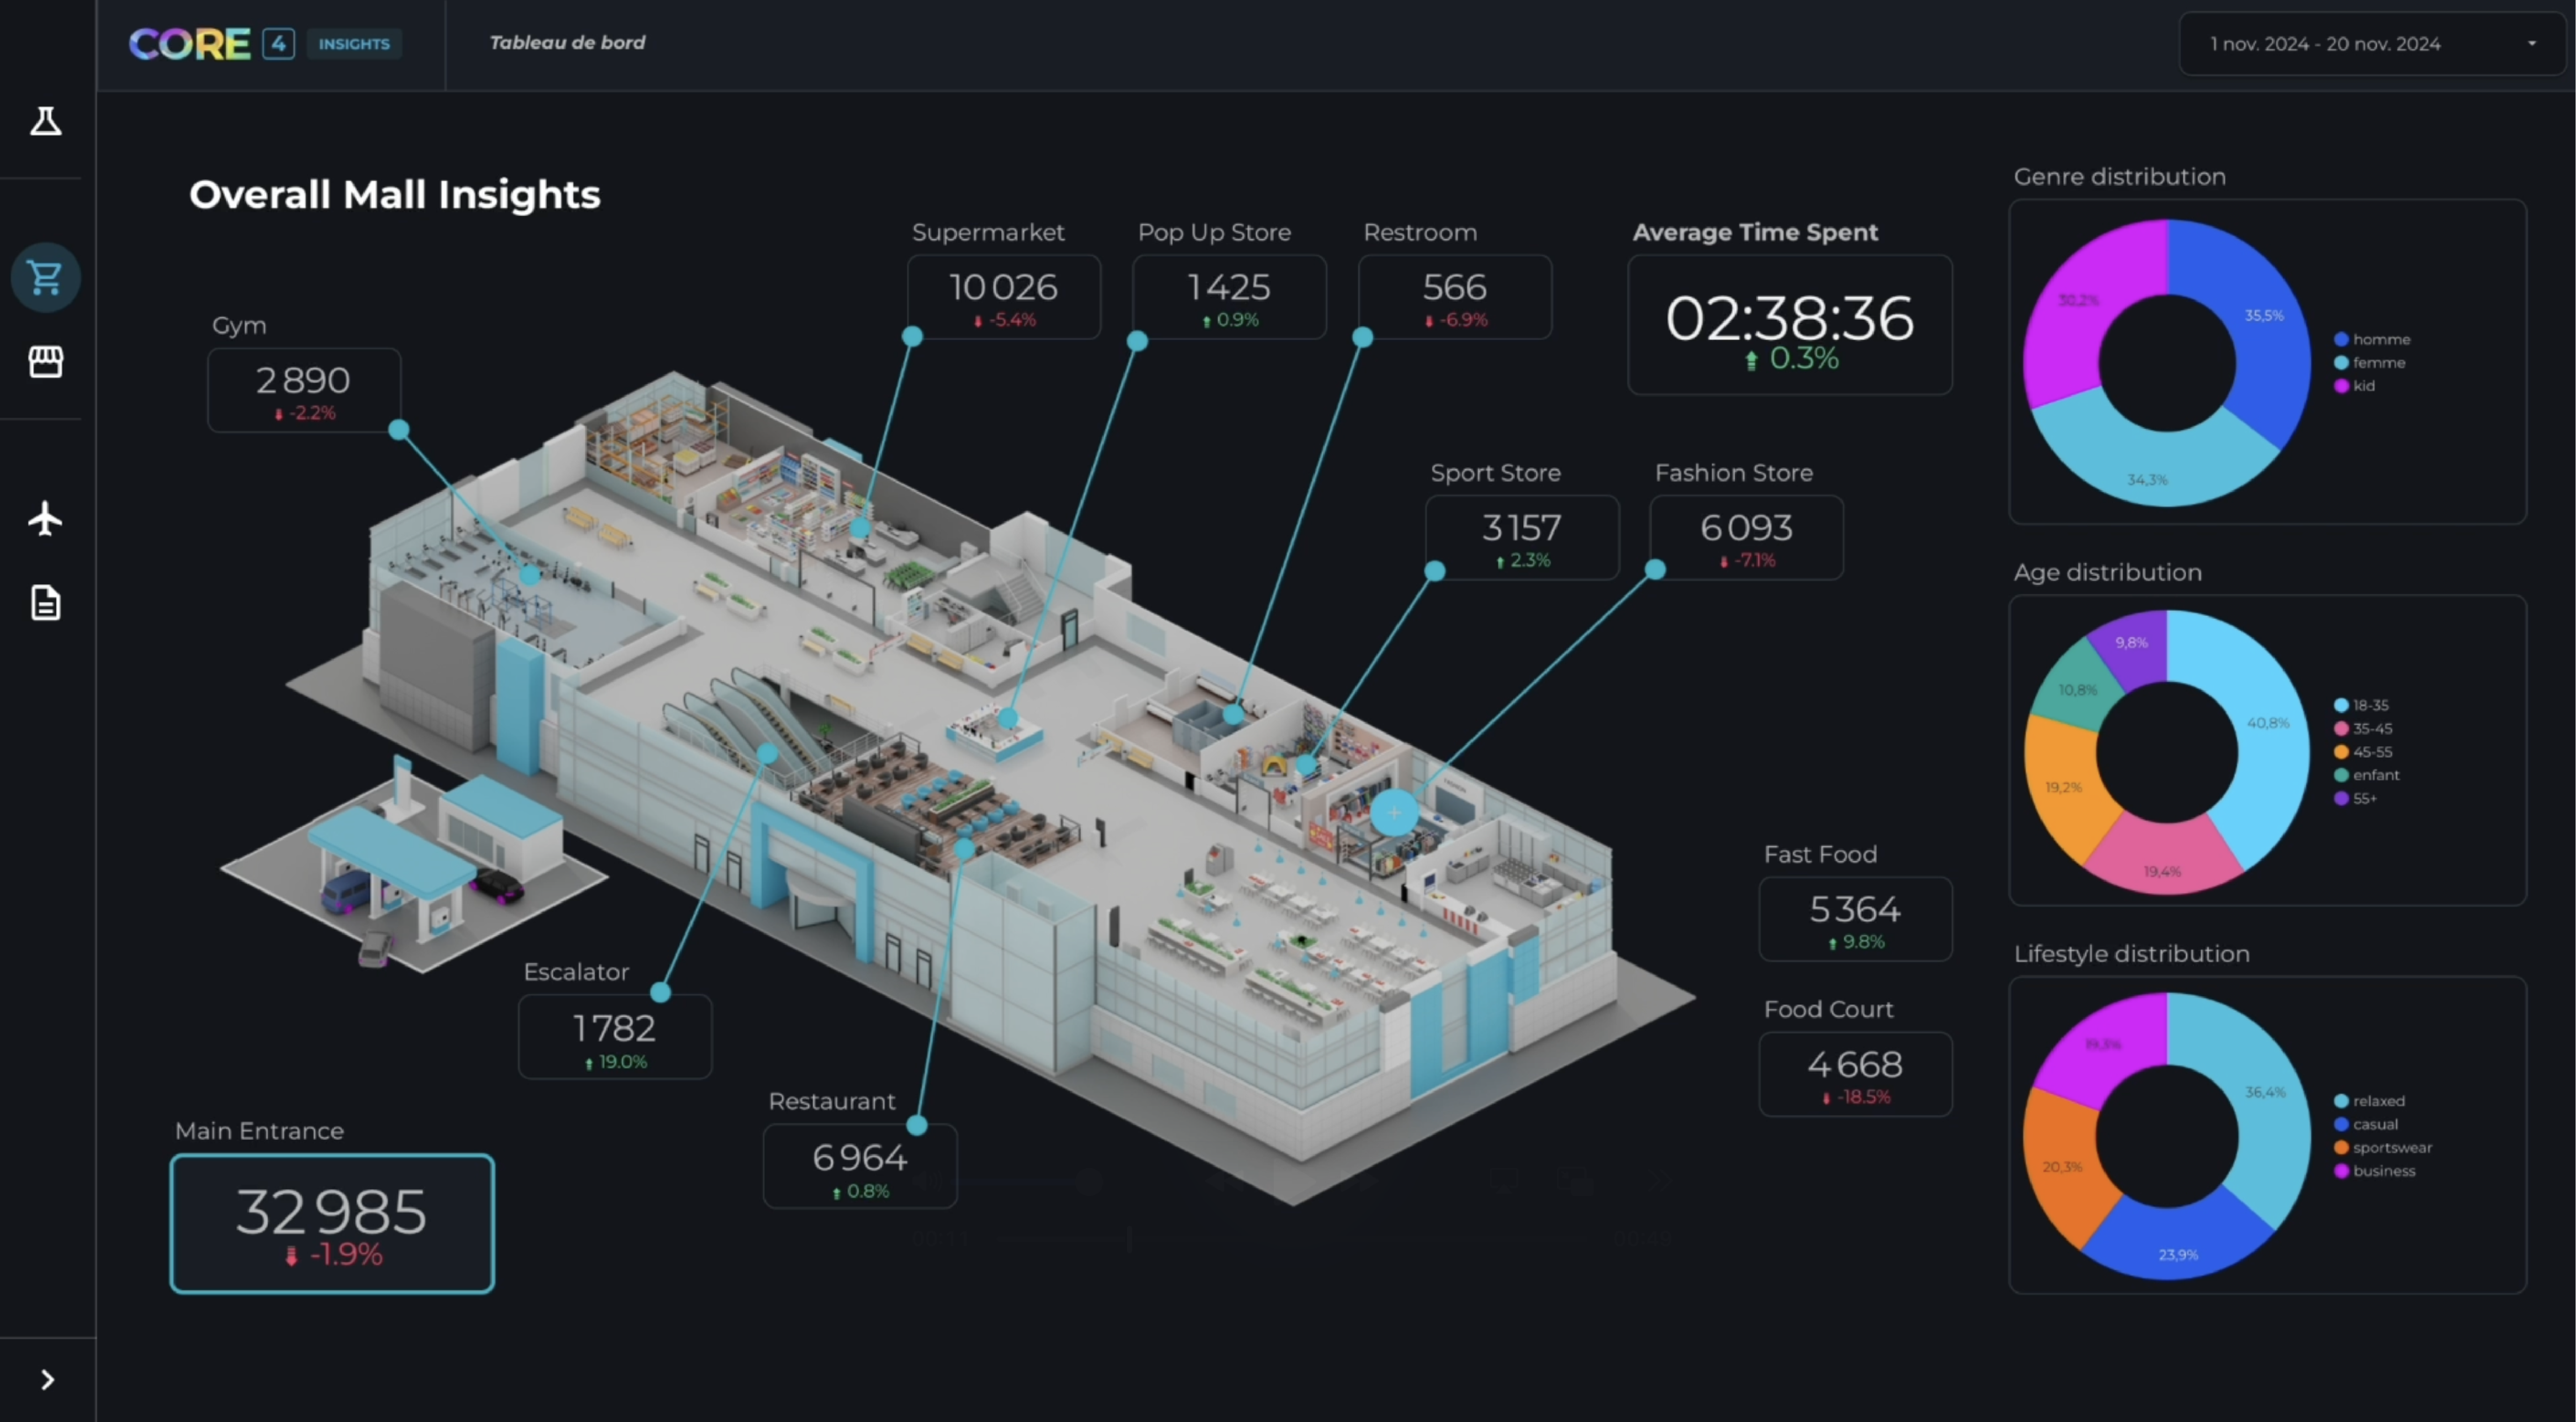This screenshot has width=2576, height=1422.
Task: Select the shopping cart view in the sidebar
Action: click(45, 277)
